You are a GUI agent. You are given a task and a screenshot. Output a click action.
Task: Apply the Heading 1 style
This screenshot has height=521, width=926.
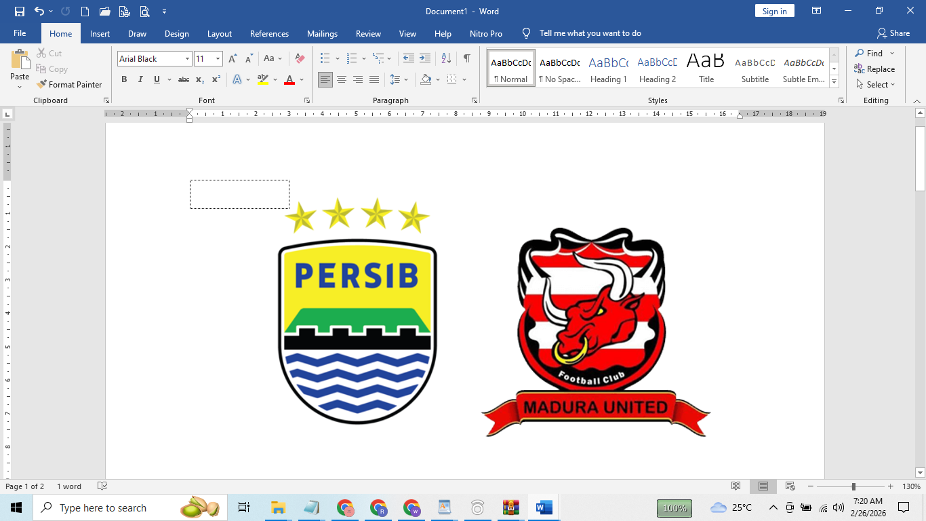[x=608, y=68]
